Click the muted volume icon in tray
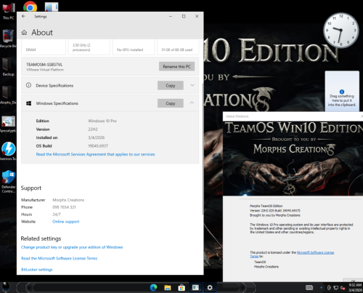Image resolution: width=363 pixels, height=293 pixels. (x=343, y=288)
